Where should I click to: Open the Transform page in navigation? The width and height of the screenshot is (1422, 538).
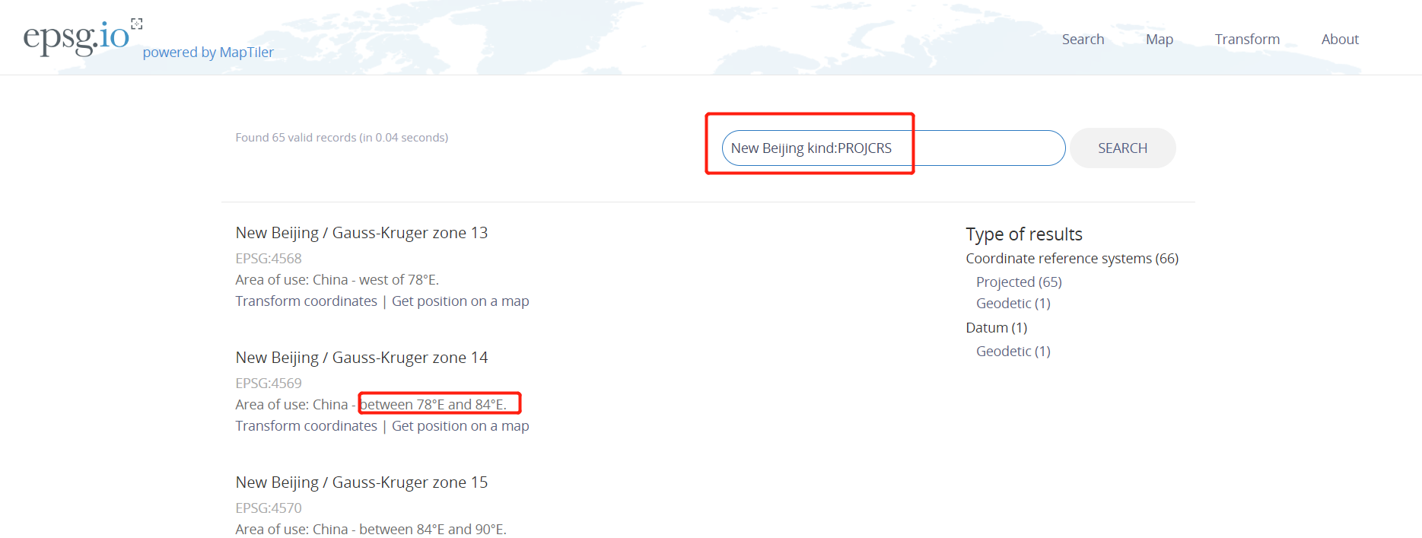(1246, 40)
